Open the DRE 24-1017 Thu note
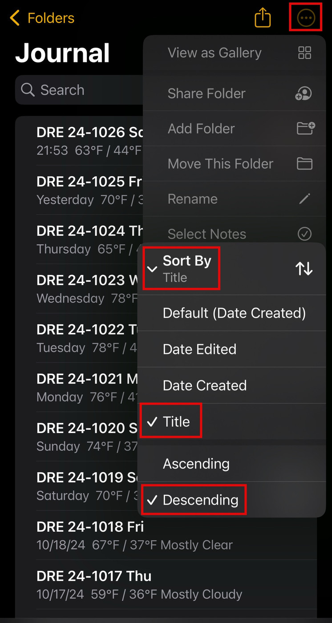 pyautogui.click(x=134, y=585)
